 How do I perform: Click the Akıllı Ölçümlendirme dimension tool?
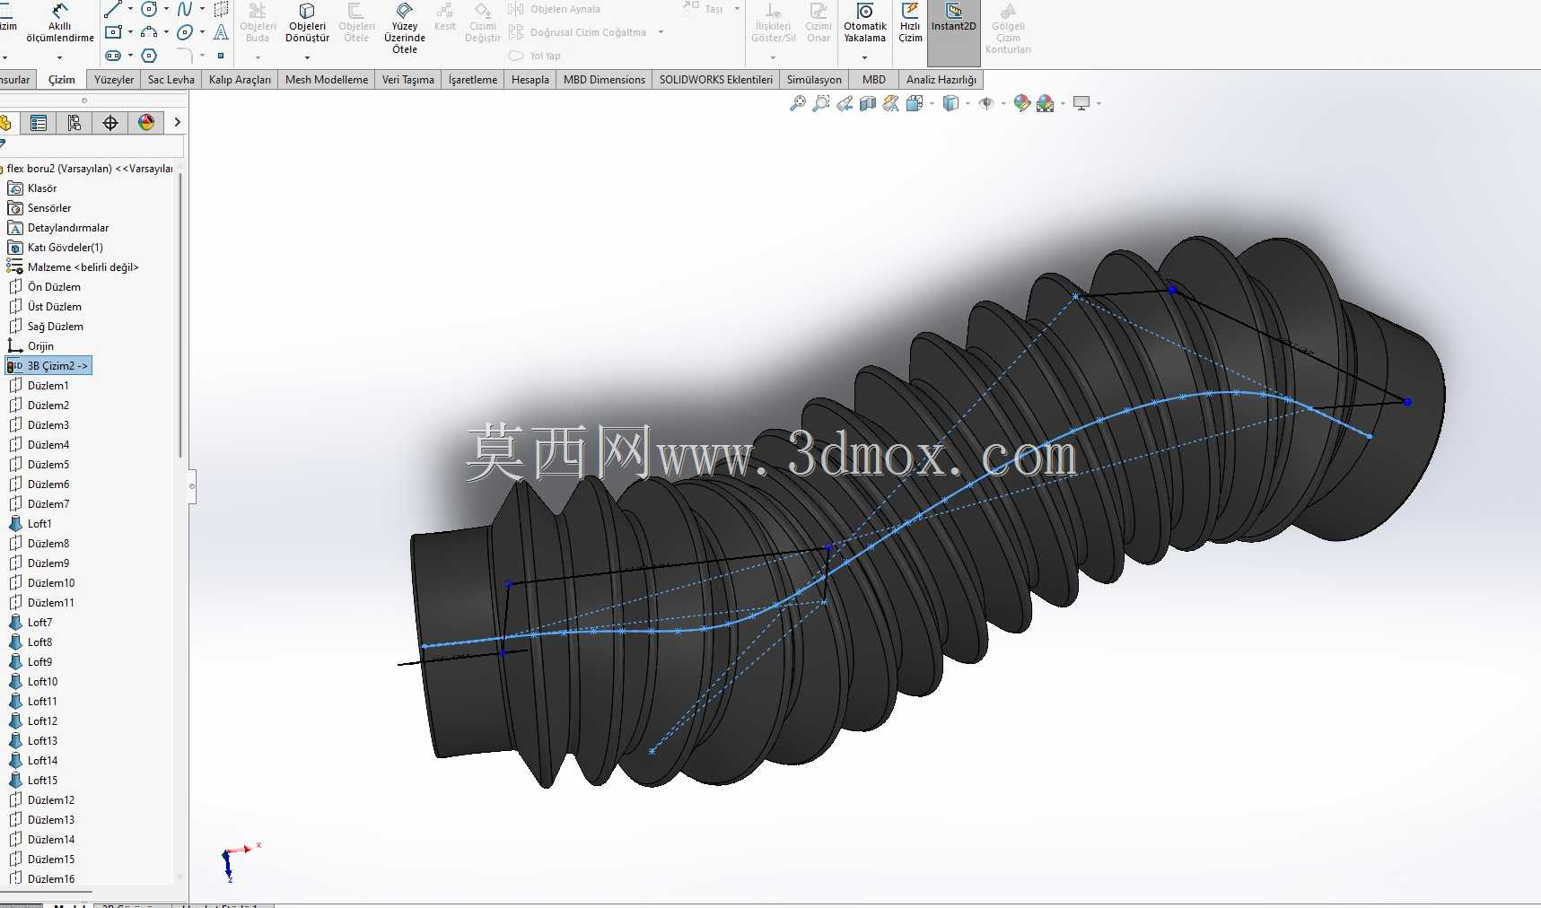60,22
